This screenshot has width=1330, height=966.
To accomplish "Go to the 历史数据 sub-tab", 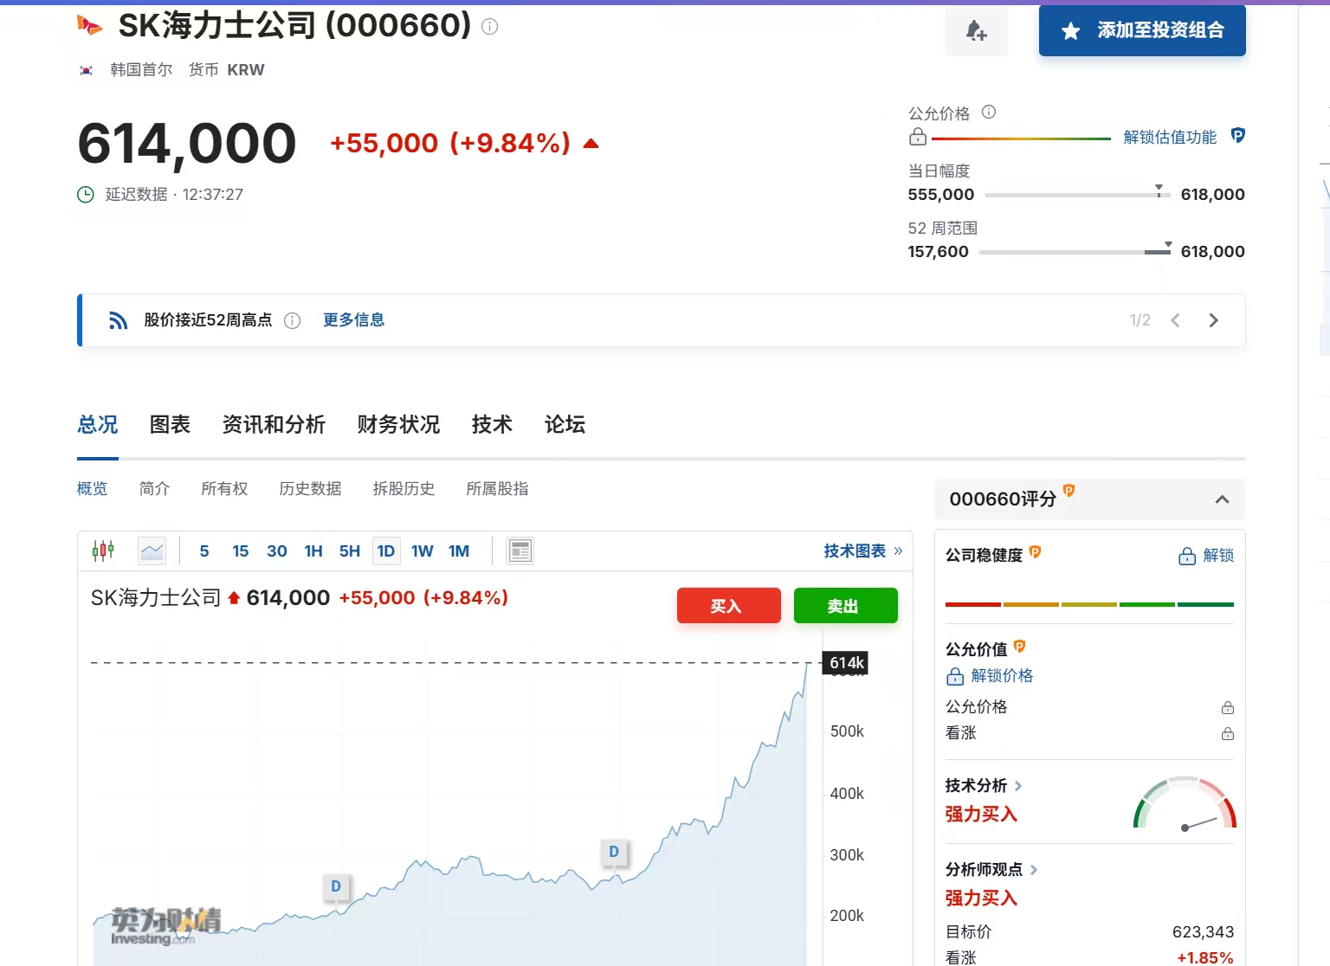I will click(x=310, y=489).
